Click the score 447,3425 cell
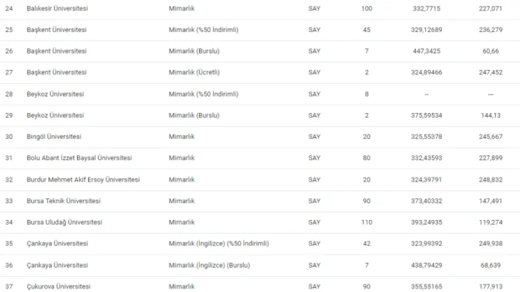Viewport: 520px width, 292px height. 426,51
